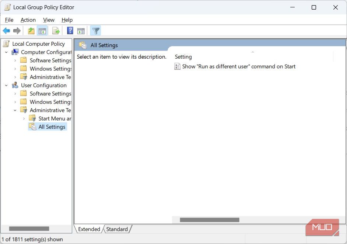This screenshot has width=347, height=244.
Task: Click the settings list horizontal scrollbar thumb
Action: pos(210,220)
